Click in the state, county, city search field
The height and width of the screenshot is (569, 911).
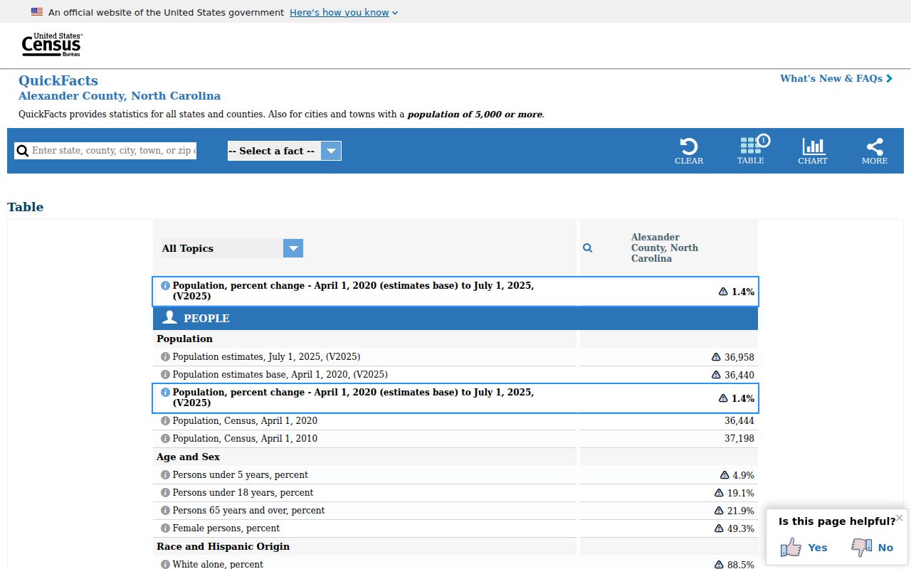pyautogui.click(x=114, y=151)
